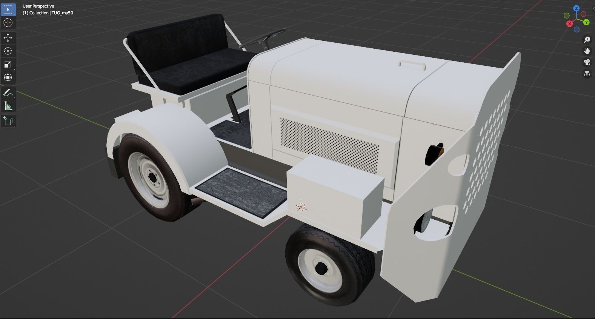Screen dimensions: 595x319
Task: Expand the sidebar arrow at top right
Action: tap(593, 8)
